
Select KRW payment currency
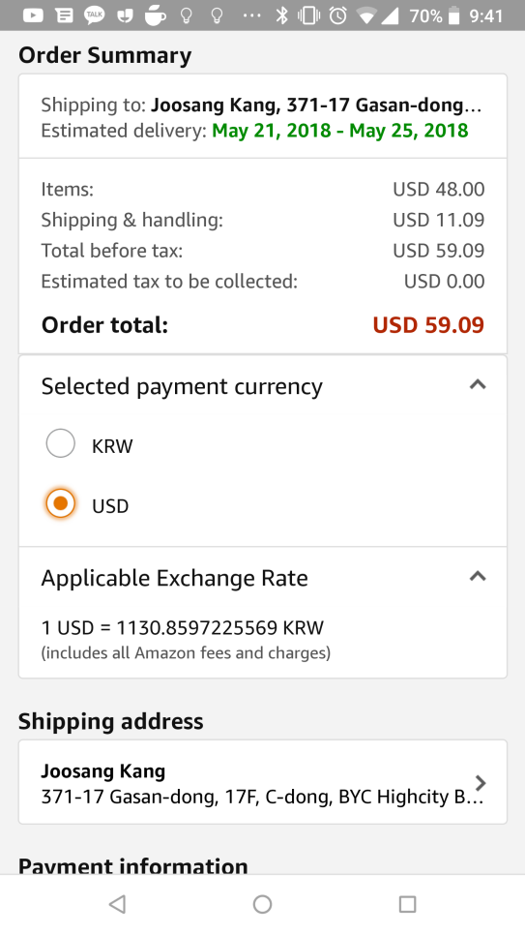pos(61,443)
